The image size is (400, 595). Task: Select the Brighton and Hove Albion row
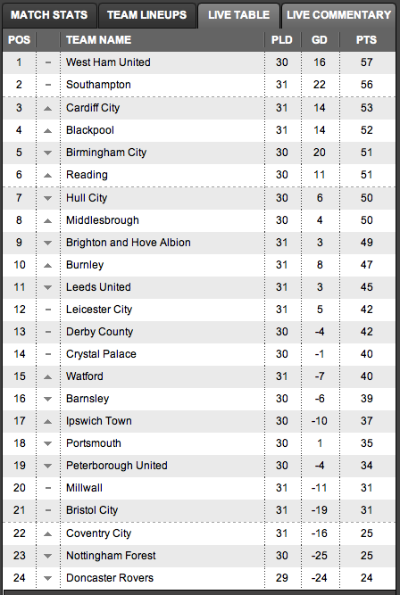[x=199, y=243]
